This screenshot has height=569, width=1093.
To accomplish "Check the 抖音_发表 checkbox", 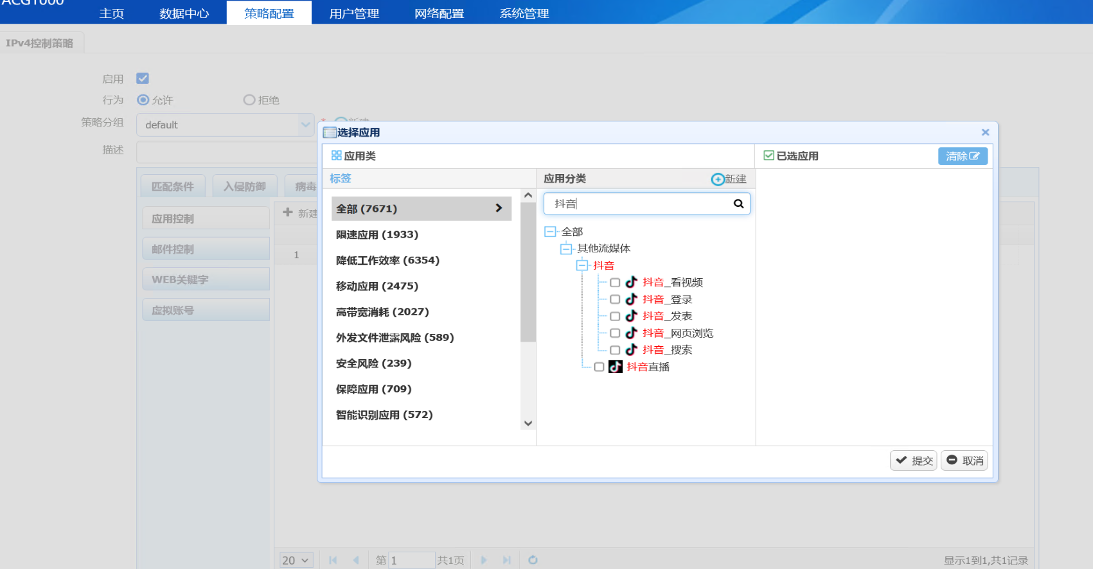I will click(615, 316).
